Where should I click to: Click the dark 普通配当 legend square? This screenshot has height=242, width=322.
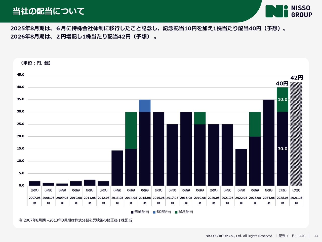(132, 212)
